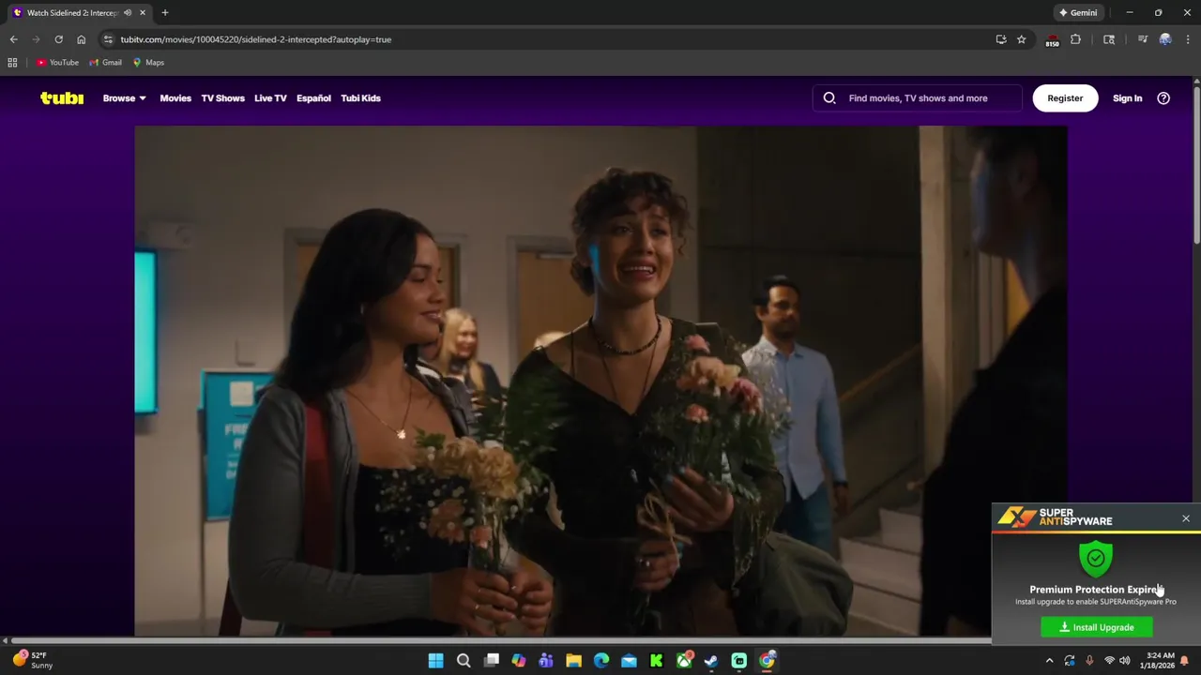The height and width of the screenshot is (675, 1201).
Task: Open the Browse dropdown menu
Action: pyautogui.click(x=124, y=97)
